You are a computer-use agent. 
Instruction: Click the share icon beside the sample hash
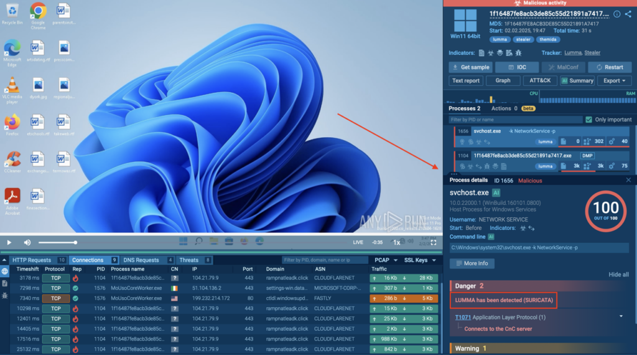626,14
